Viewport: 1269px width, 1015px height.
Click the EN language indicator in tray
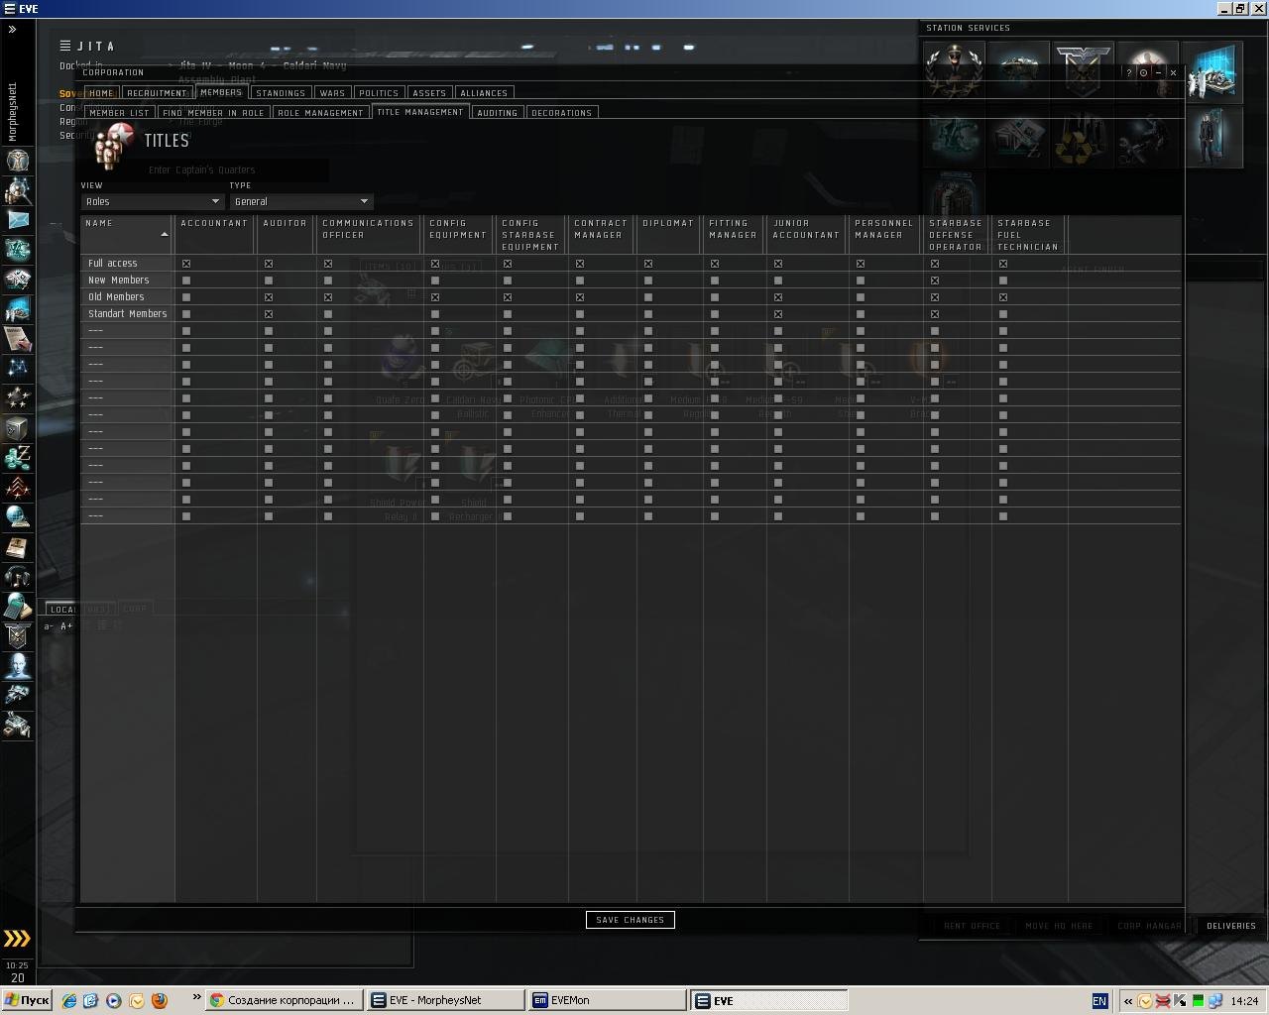(1099, 1001)
